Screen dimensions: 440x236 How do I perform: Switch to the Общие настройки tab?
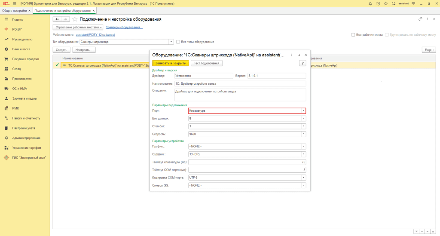point(14,10)
